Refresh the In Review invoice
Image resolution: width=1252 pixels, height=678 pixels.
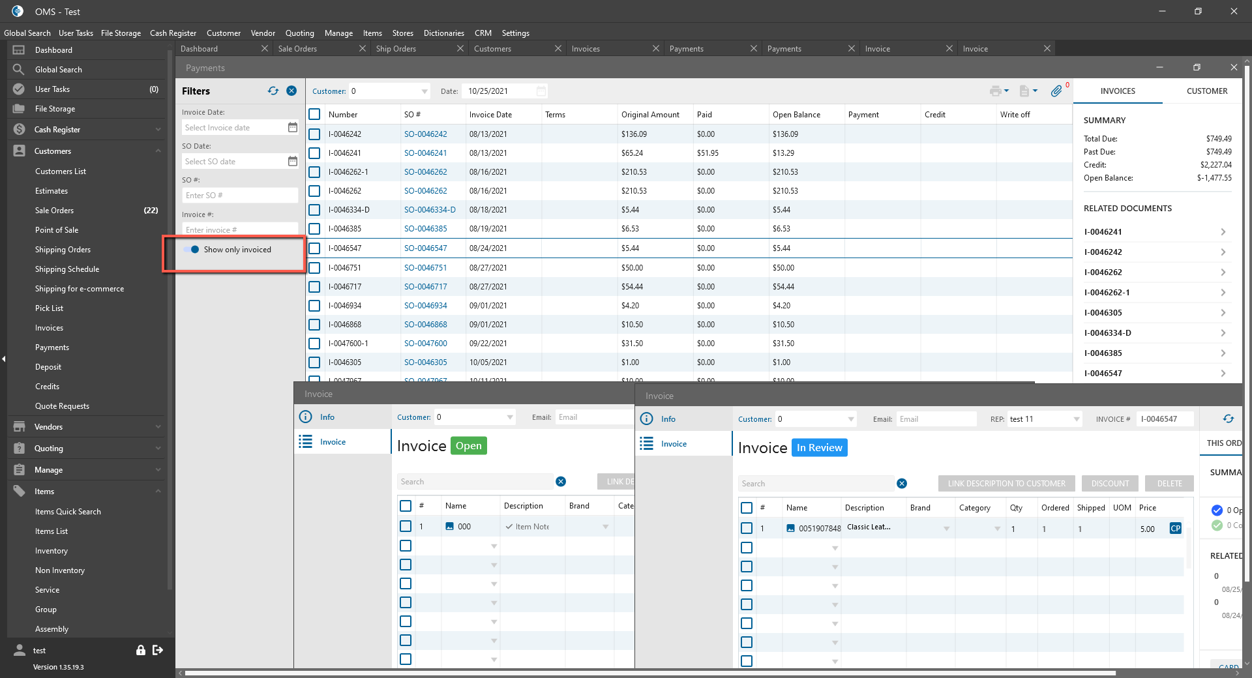pyautogui.click(x=1228, y=419)
